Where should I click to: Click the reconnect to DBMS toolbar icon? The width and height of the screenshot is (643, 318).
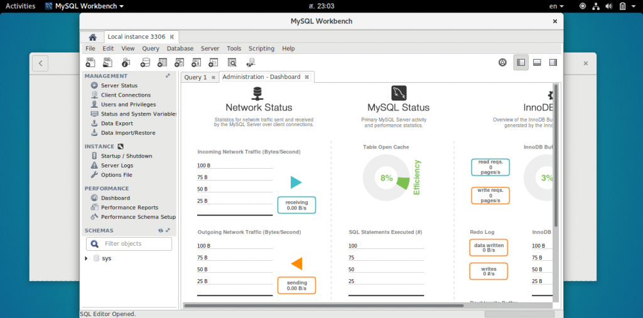(x=251, y=62)
